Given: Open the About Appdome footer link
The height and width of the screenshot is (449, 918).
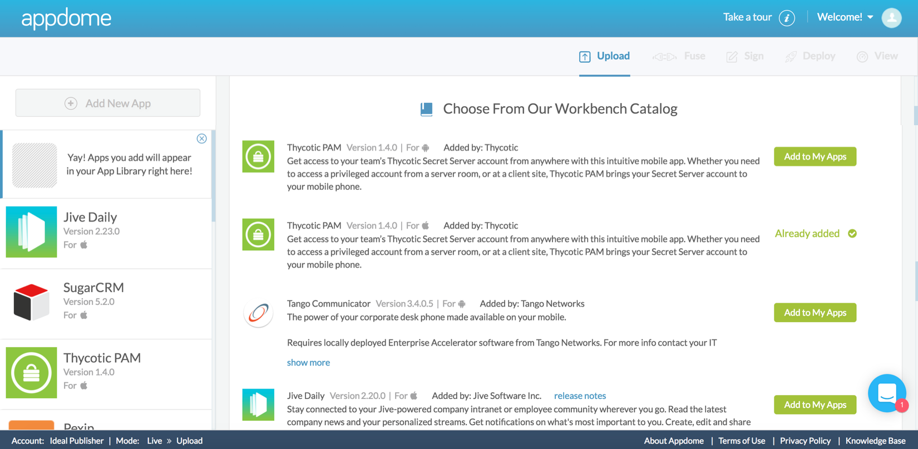Looking at the screenshot, I should click(x=674, y=441).
